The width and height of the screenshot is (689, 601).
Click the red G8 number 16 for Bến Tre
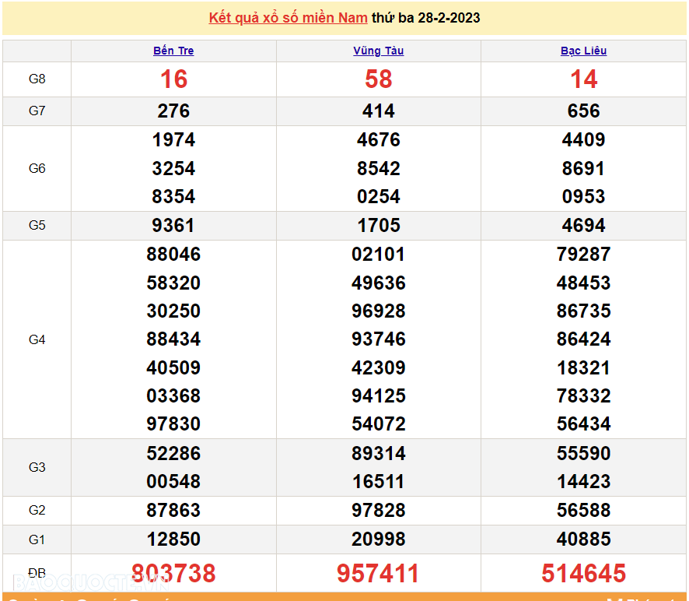(173, 79)
